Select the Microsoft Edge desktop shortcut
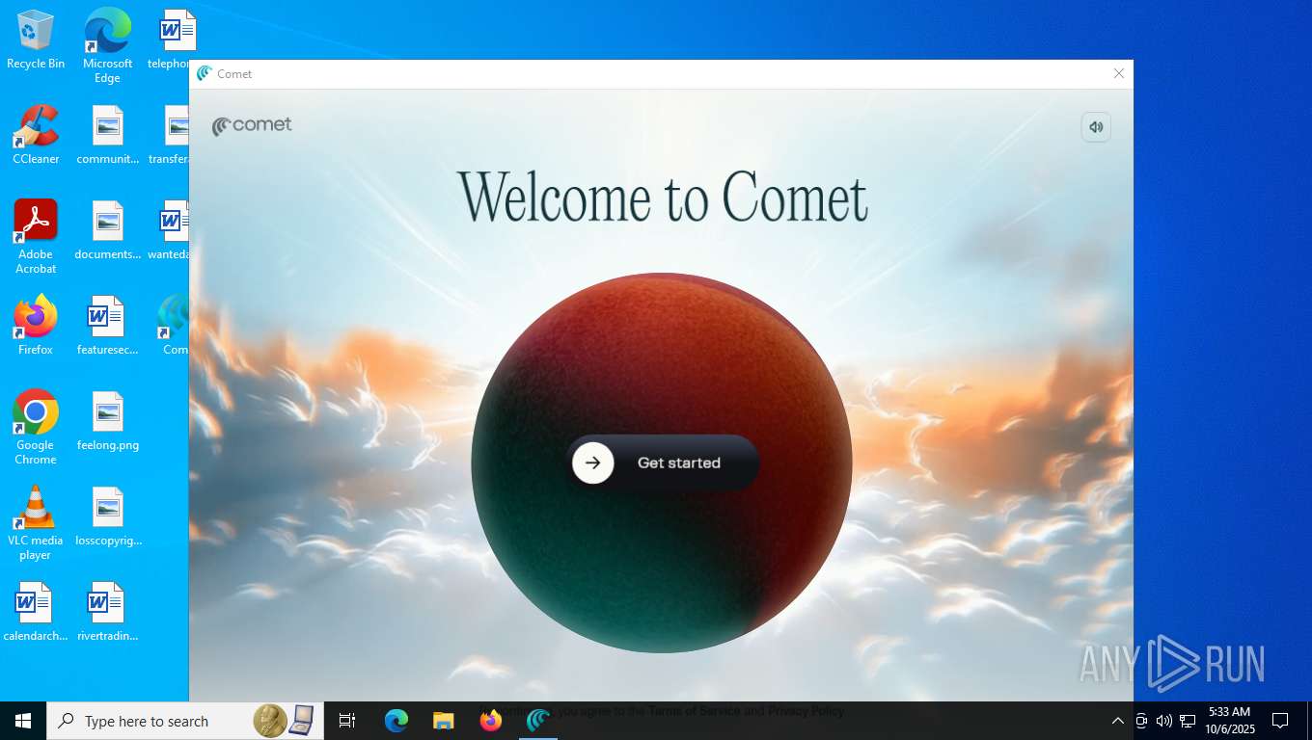The image size is (1312, 740). pyautogui.click(x=107, y=46)
